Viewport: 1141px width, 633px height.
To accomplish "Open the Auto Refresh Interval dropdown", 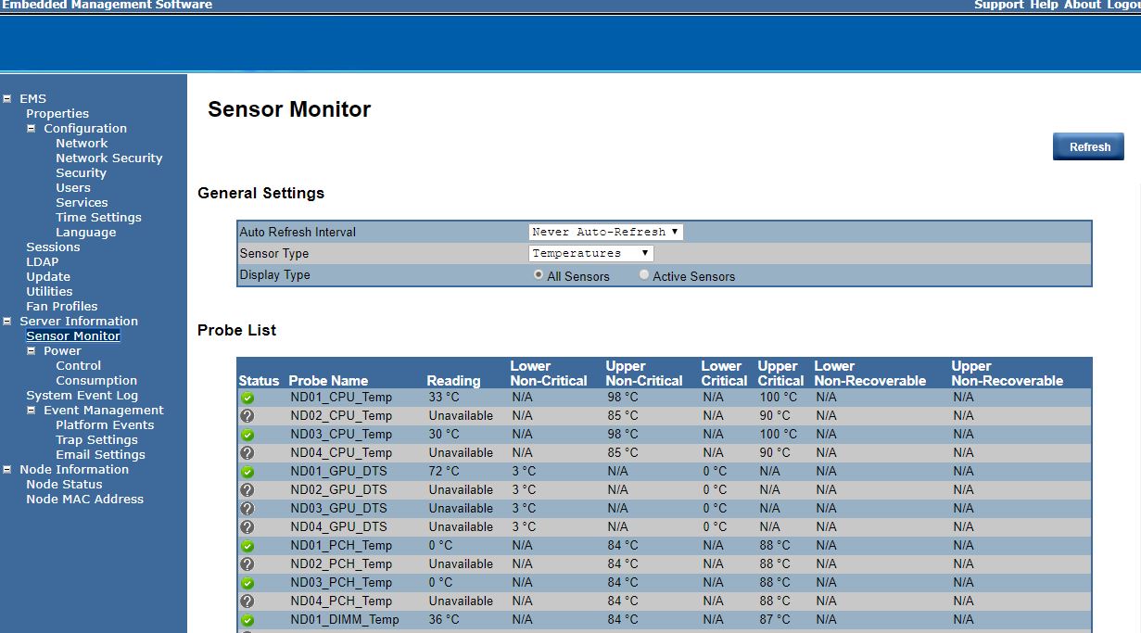I will coord(606,232).
